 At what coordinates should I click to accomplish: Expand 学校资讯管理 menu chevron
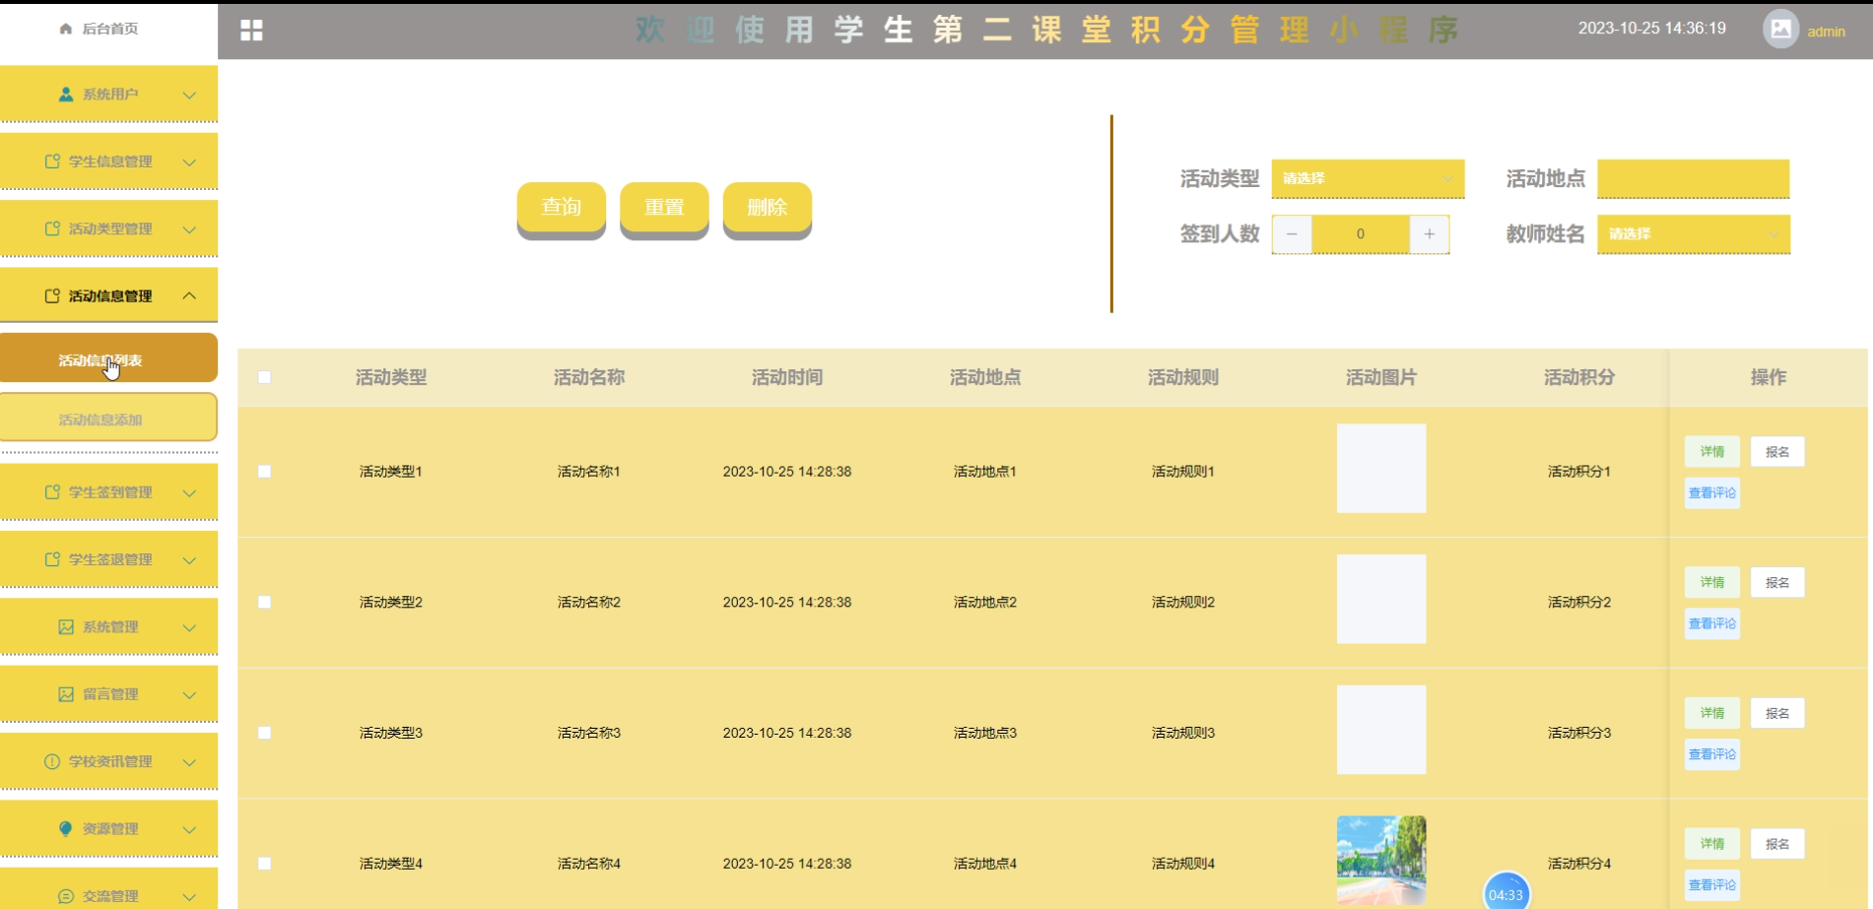(189, 762)
